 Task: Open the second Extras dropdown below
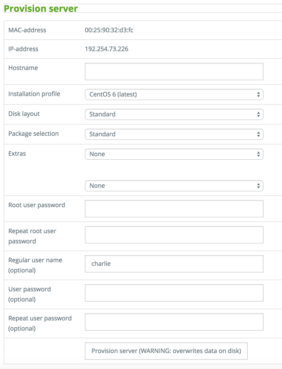click(174, 186)
